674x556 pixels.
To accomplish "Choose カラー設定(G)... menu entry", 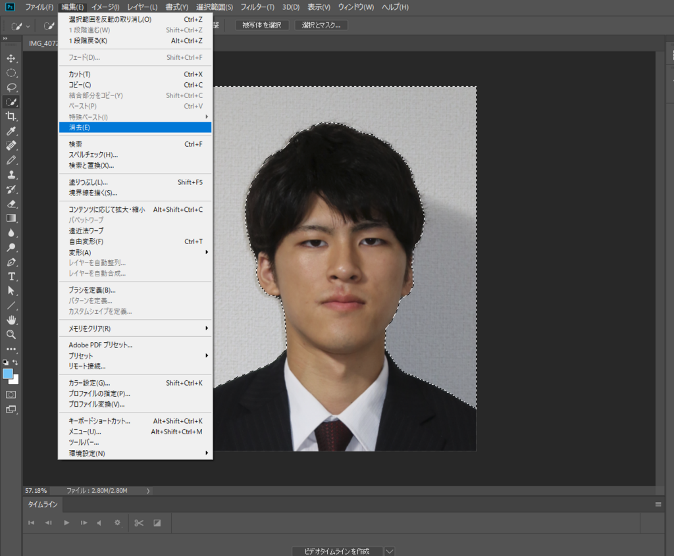I will coord(135,383).
